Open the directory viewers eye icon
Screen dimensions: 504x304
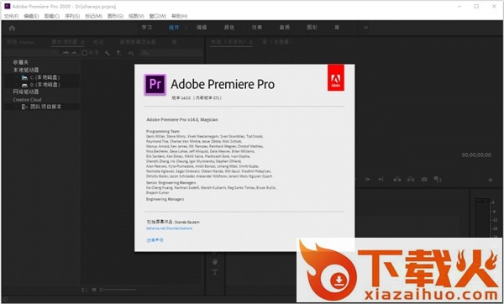[x=131, y=53]
